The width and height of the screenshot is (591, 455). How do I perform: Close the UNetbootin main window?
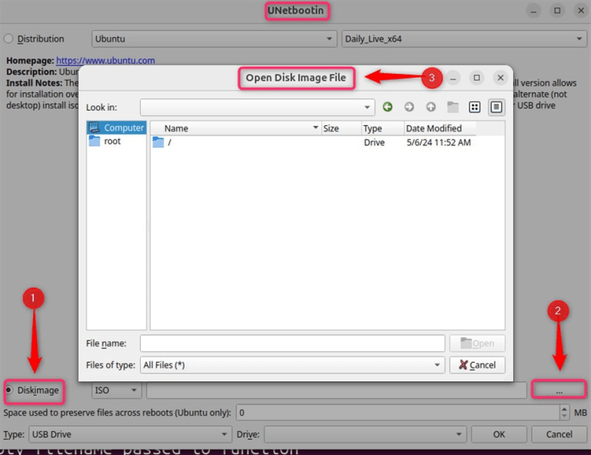click(x=581, y=11)
